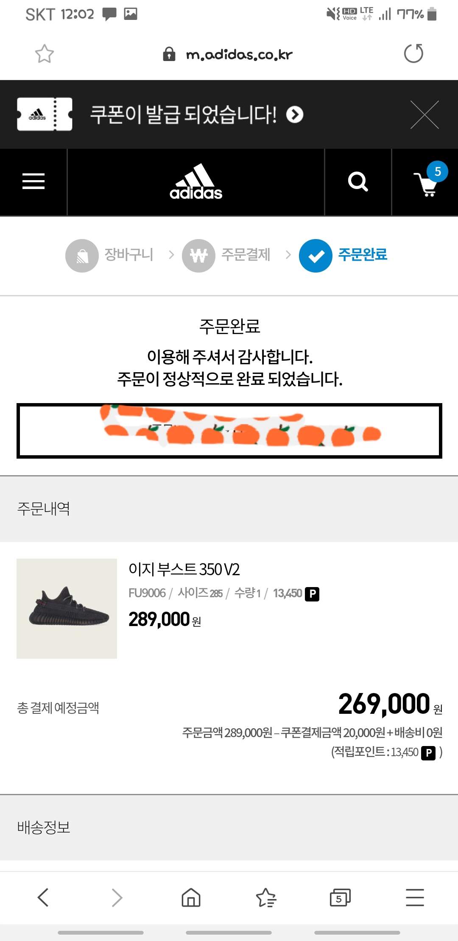
Task: Tap the Adidas logo in header
Action: 196,182
